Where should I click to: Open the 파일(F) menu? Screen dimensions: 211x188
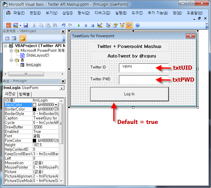19,13
